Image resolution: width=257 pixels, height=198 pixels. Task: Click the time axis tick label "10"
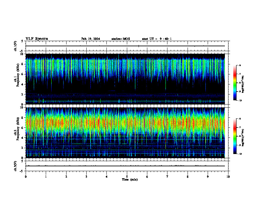click(228, 177)
